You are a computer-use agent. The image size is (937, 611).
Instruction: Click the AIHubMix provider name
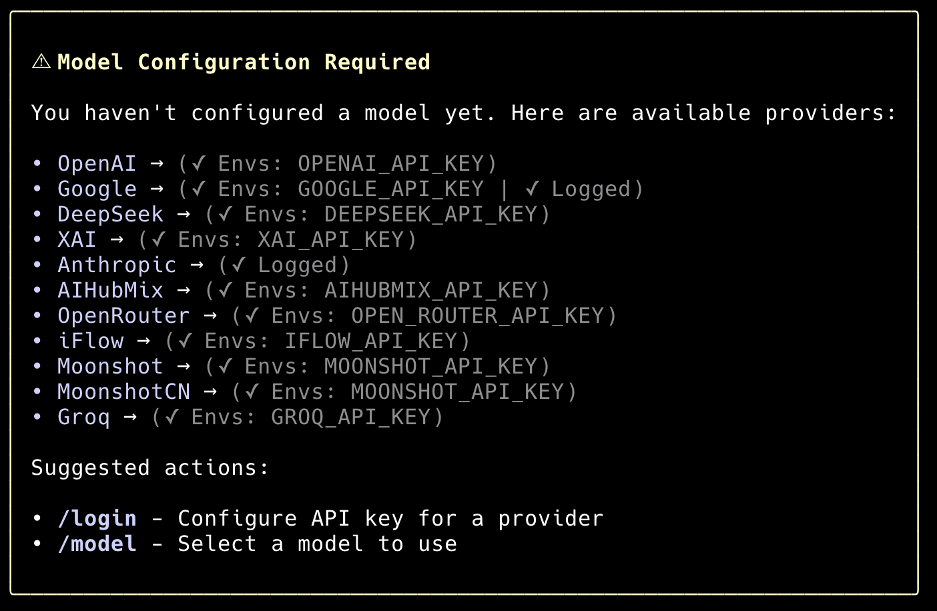(110, 290)
